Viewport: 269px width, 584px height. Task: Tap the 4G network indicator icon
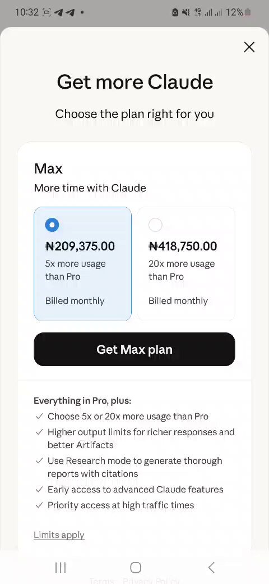(x=198, y=13)
